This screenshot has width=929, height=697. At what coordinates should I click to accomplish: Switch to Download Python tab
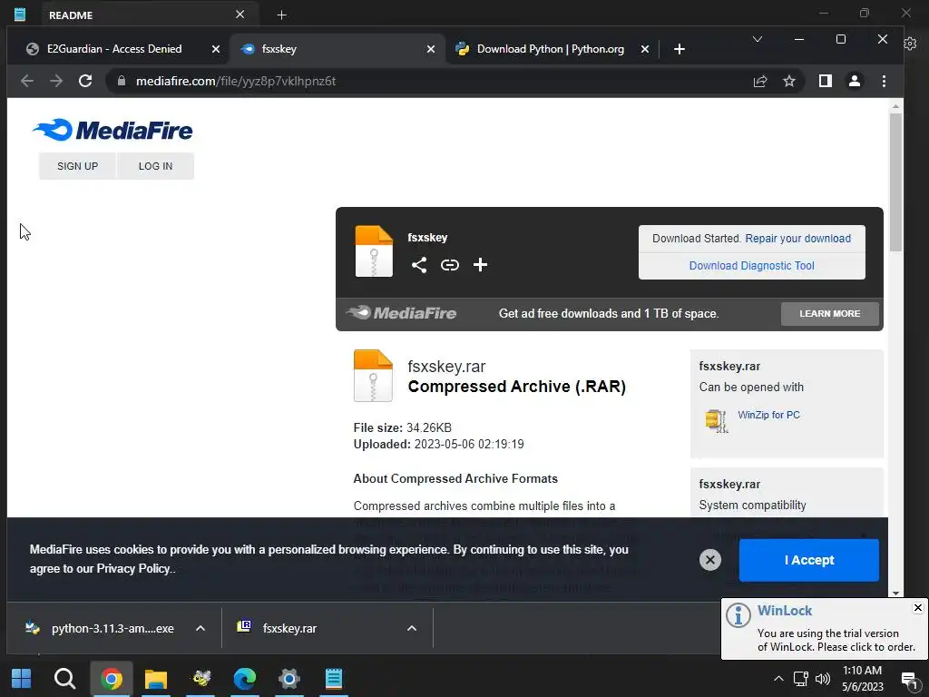551,49
